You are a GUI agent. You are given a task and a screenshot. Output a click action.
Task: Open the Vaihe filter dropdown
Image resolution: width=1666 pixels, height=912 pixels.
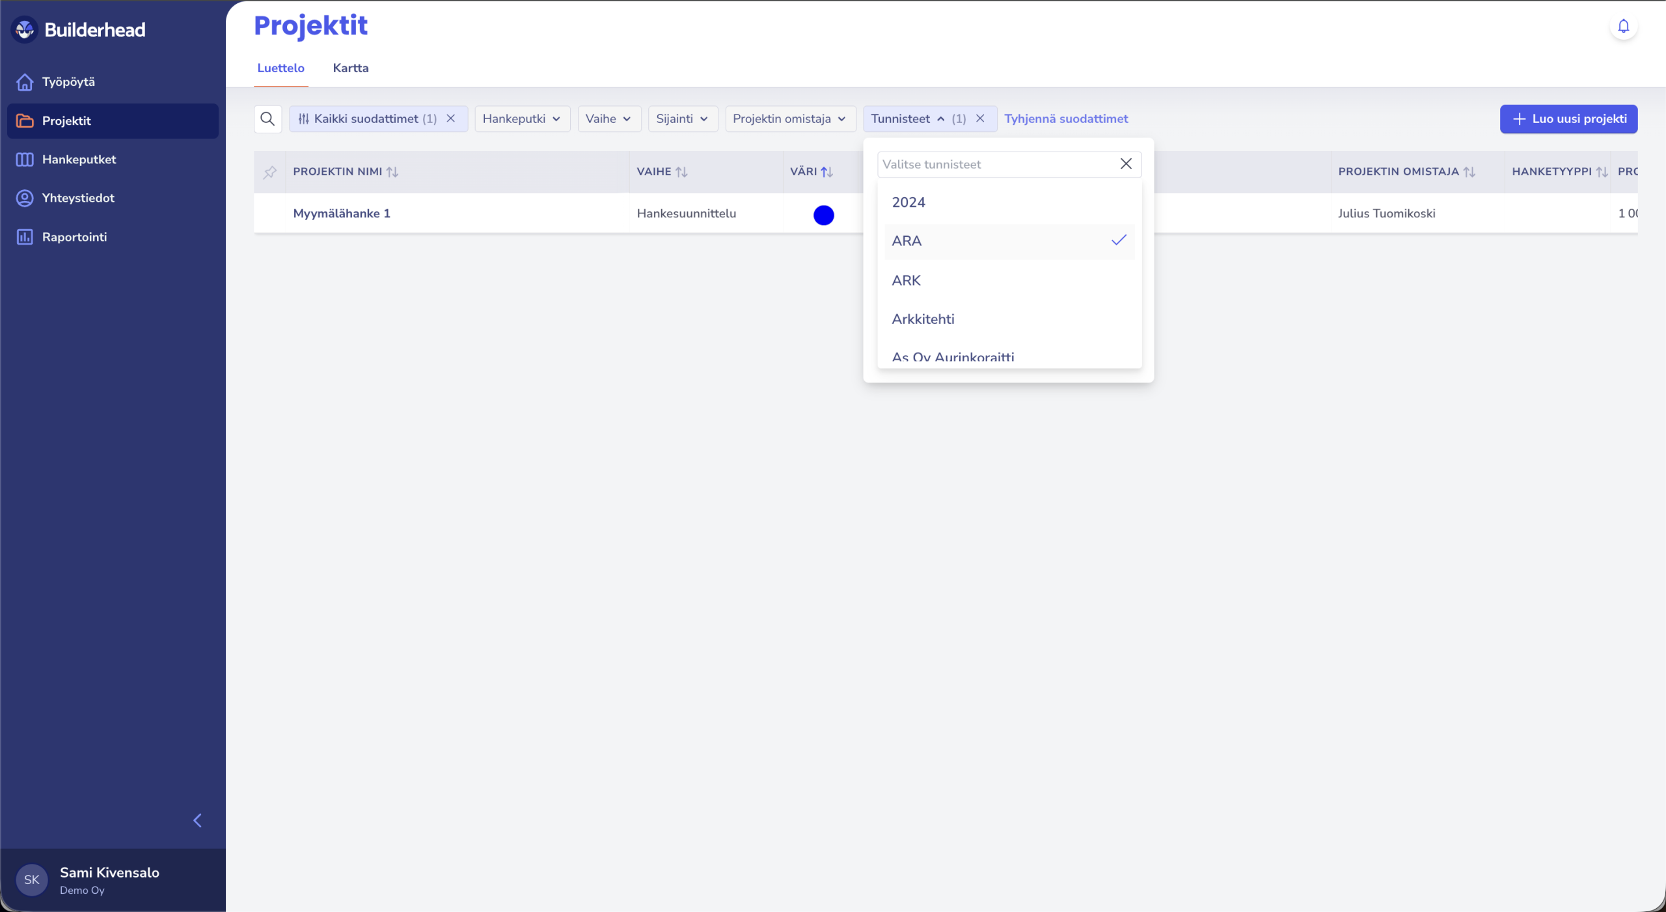(x=608, y=119)
